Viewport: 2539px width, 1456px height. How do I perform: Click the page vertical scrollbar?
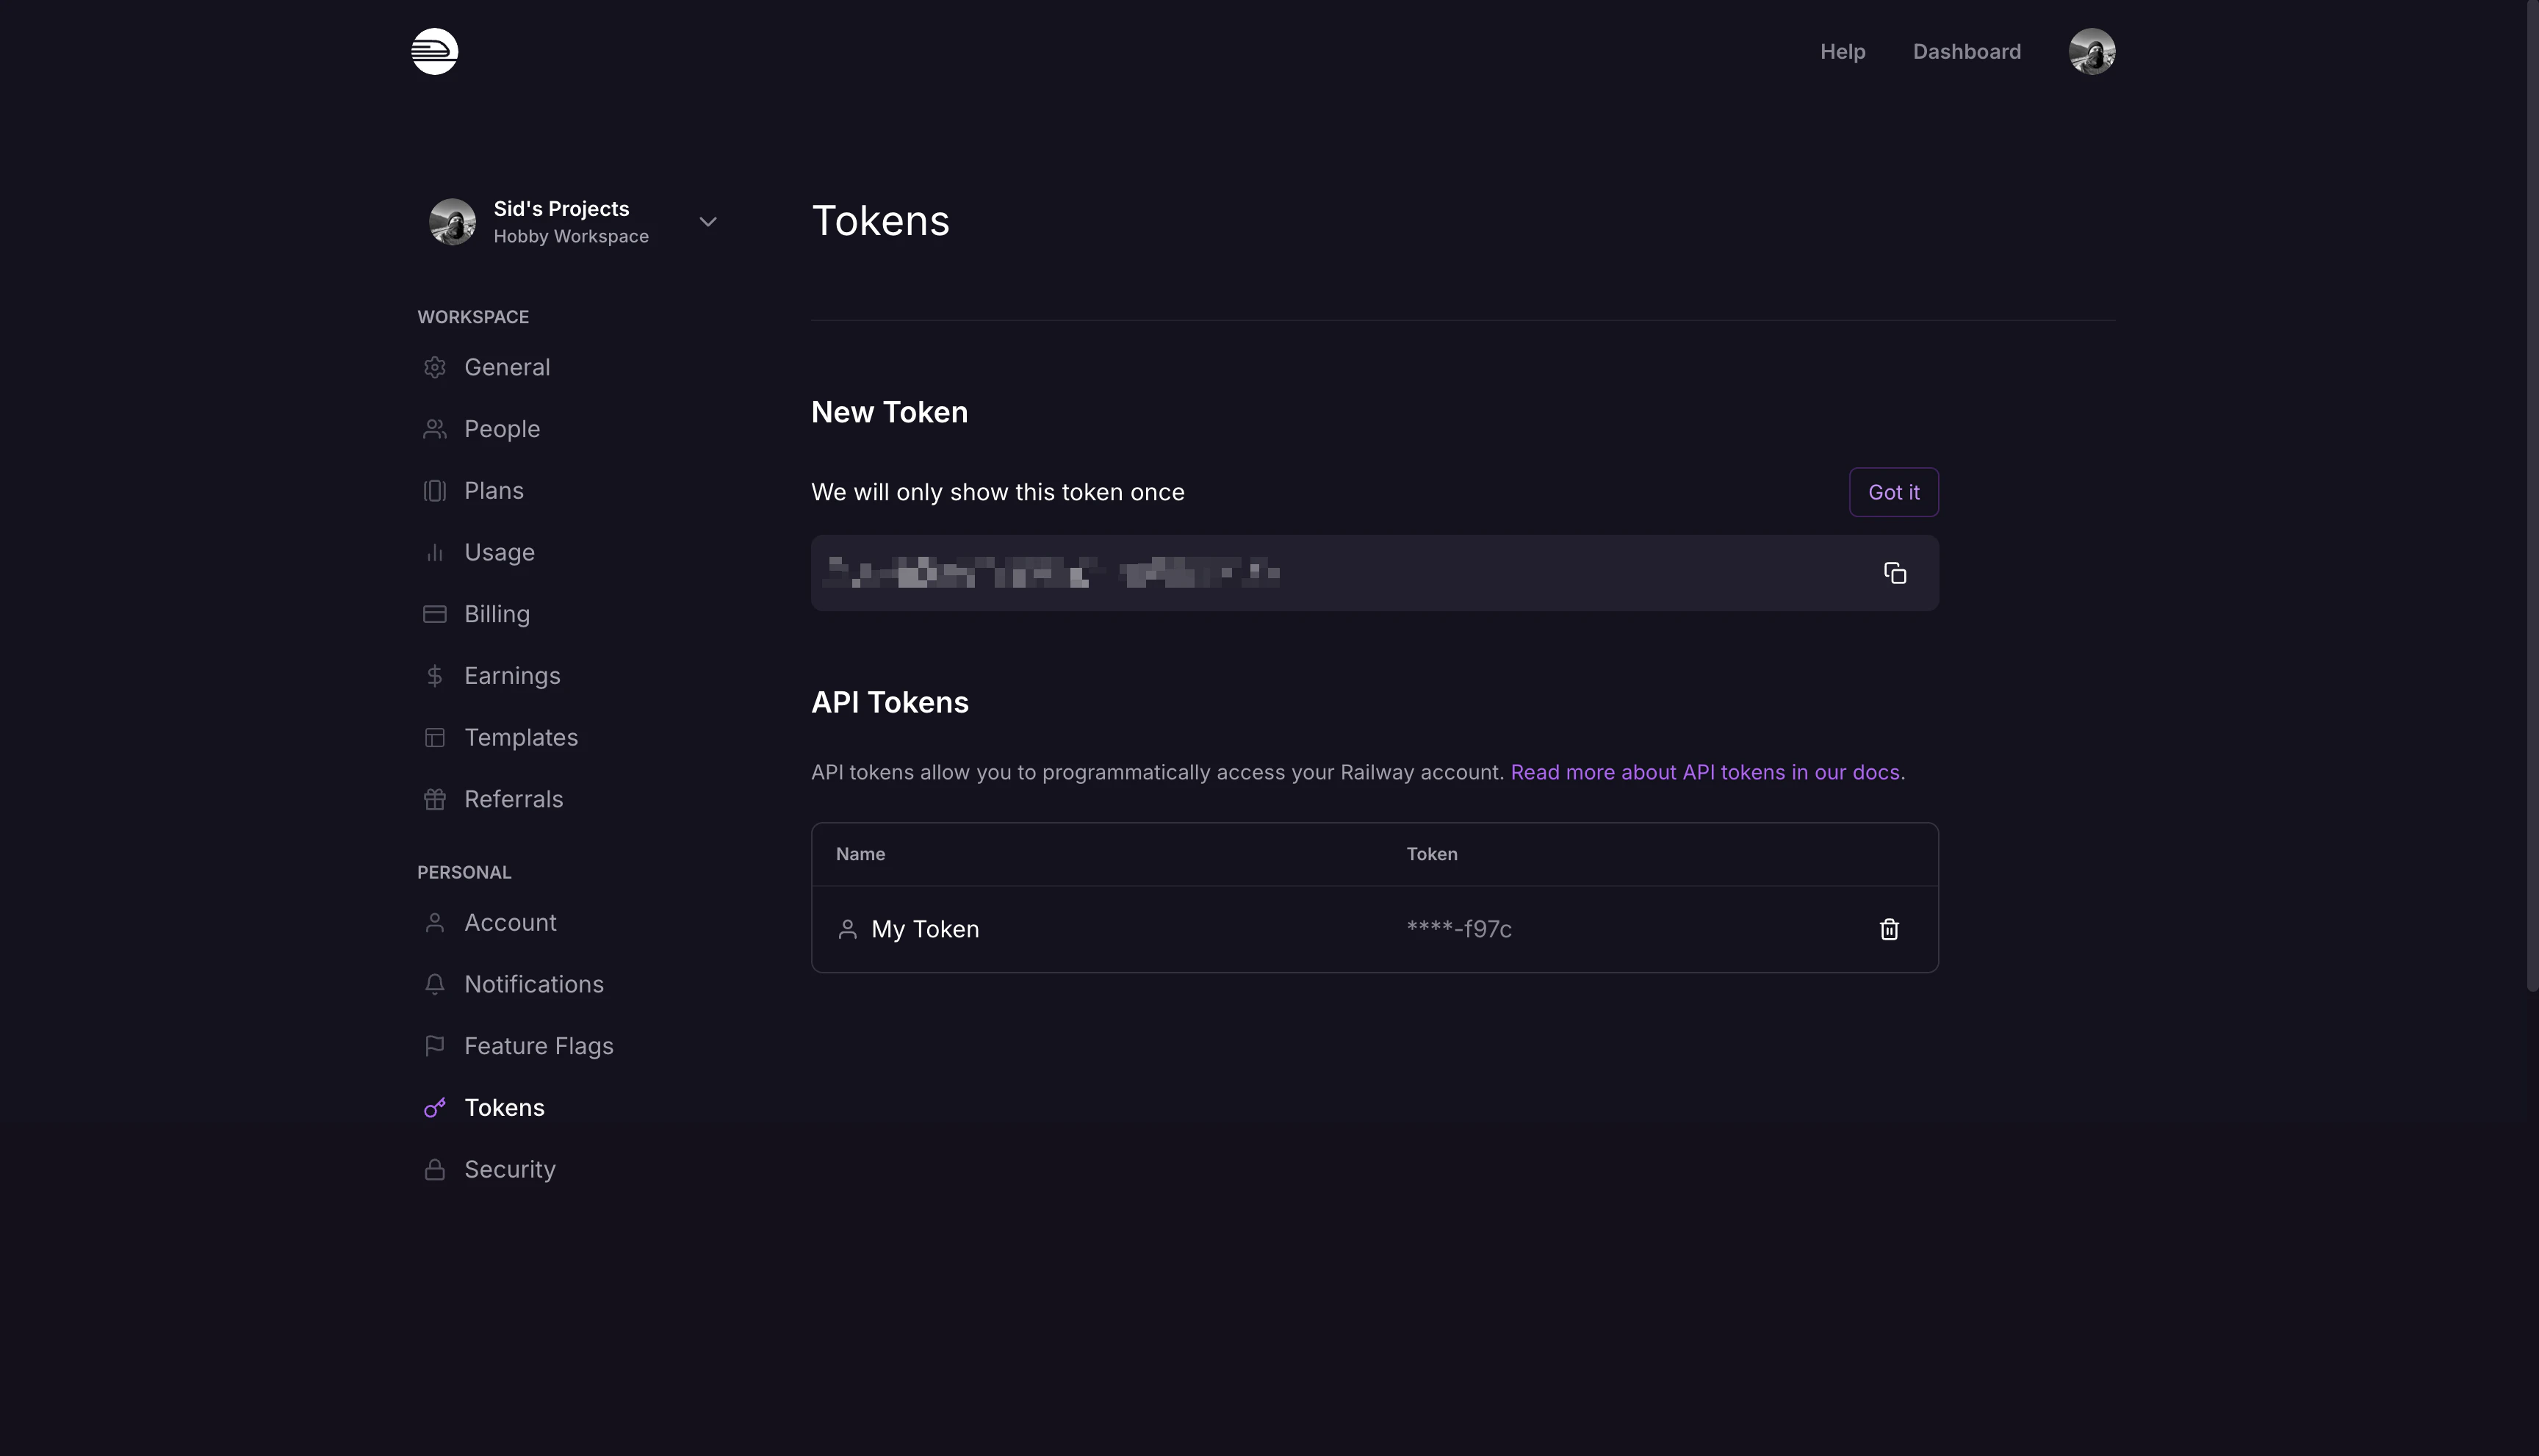click(x=2532, y=495)
